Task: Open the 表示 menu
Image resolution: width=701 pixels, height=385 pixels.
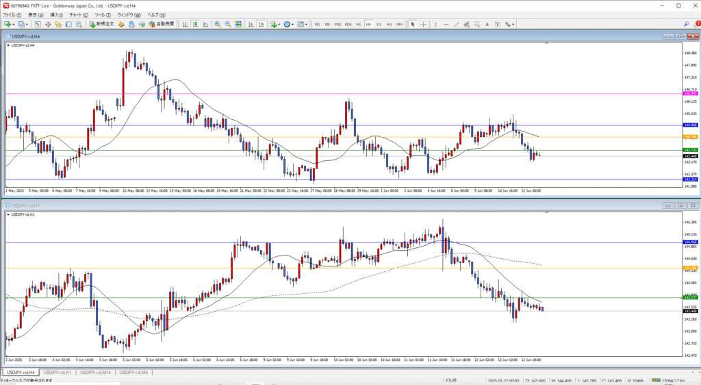Action: [x=36, y=15]
